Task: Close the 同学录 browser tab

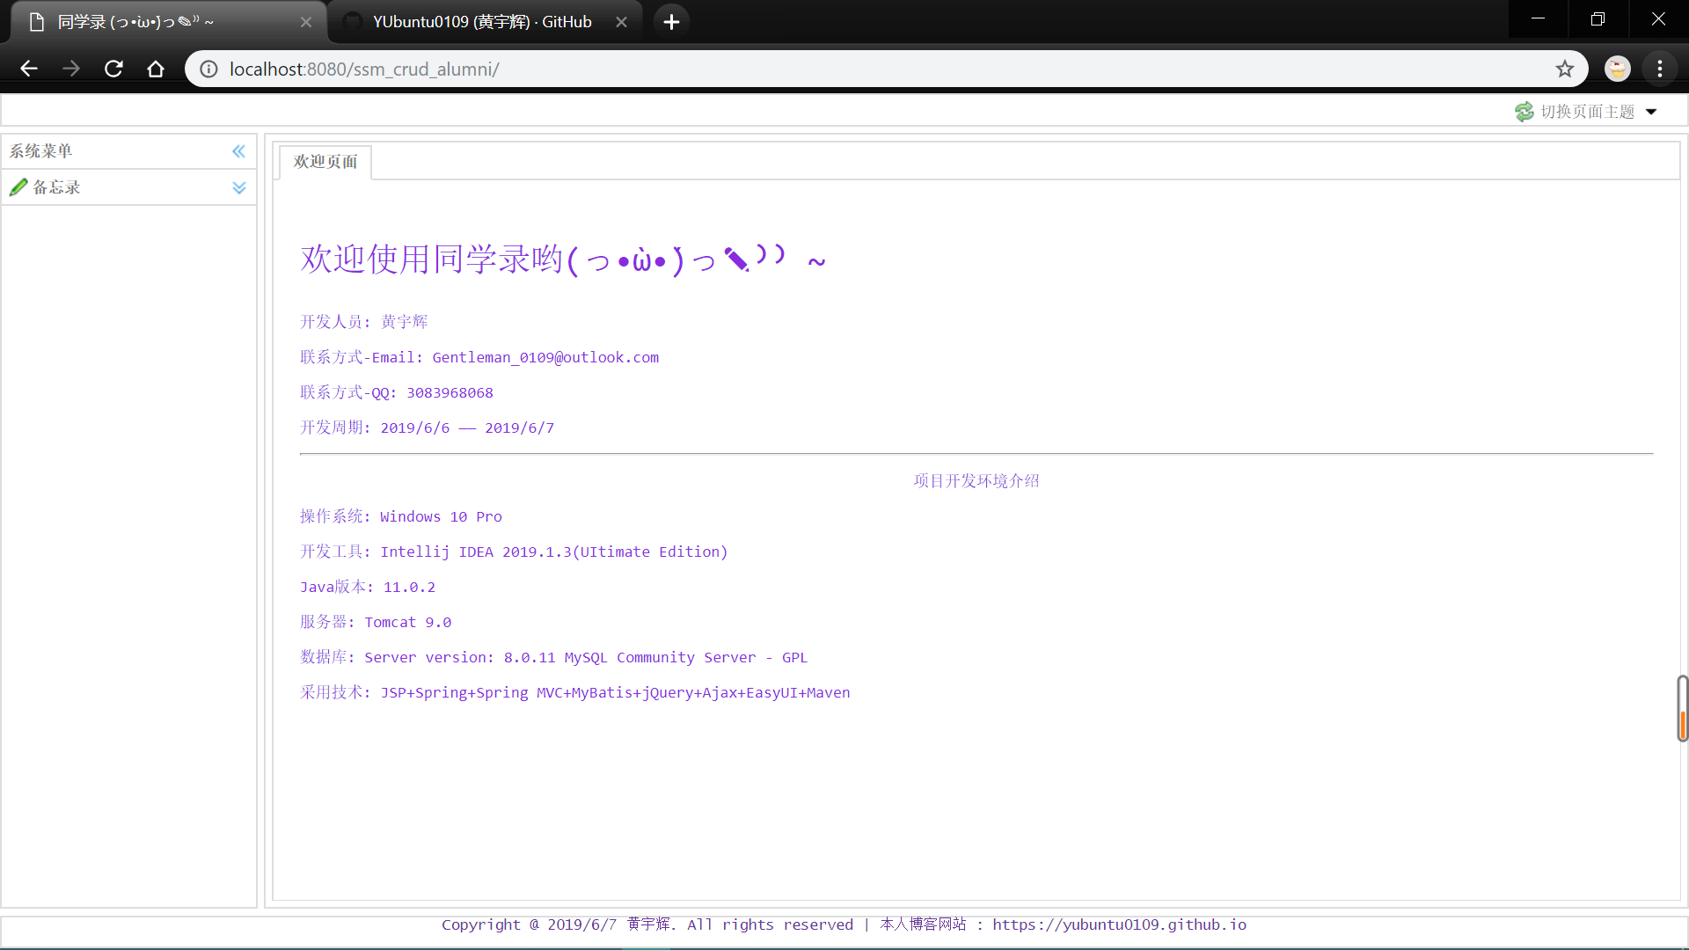Action: click(306, 22)
